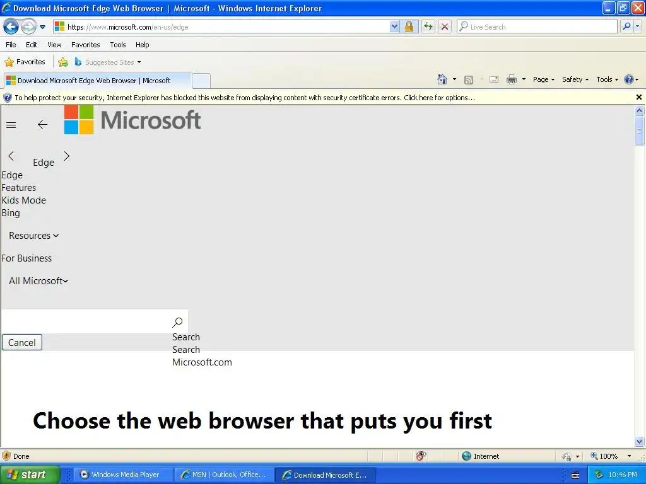Image resolution: width=646 pixels, height=484 pixels.
Task: Expand the Home button dropdown arrow
Action: pos(454,79)
